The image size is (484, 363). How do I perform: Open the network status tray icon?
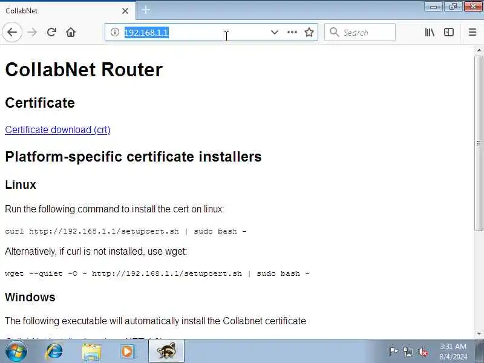click(x=408, y=352)
